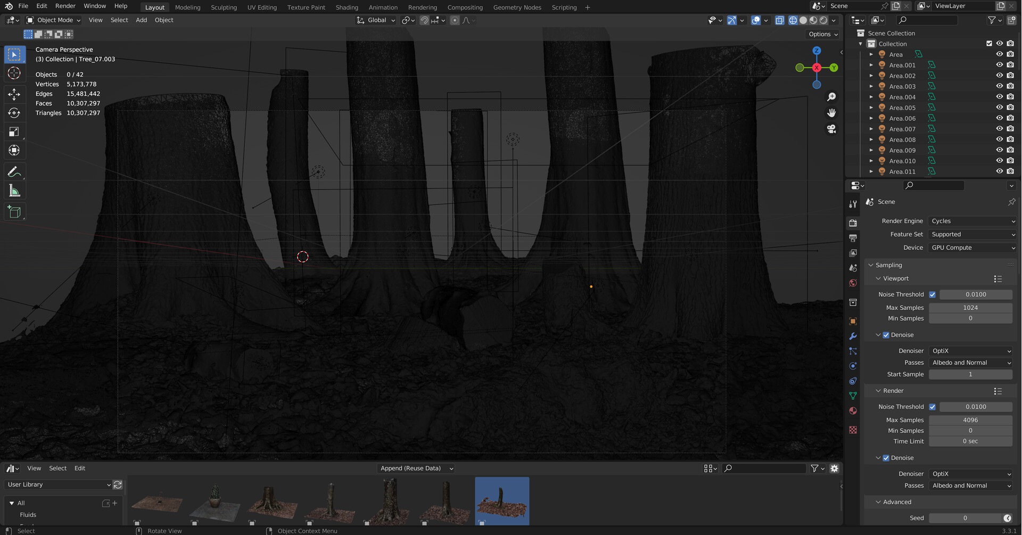Viewport: 1022px width, 535px height.
Task: Open the Modifier Properties tab
Action: click(x=853, y=336)
